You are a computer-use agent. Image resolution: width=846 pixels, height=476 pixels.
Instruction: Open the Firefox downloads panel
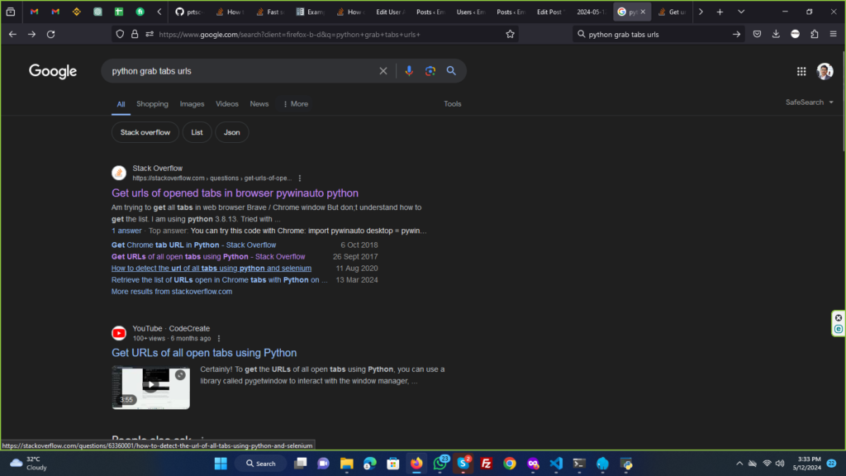(776, 34)
